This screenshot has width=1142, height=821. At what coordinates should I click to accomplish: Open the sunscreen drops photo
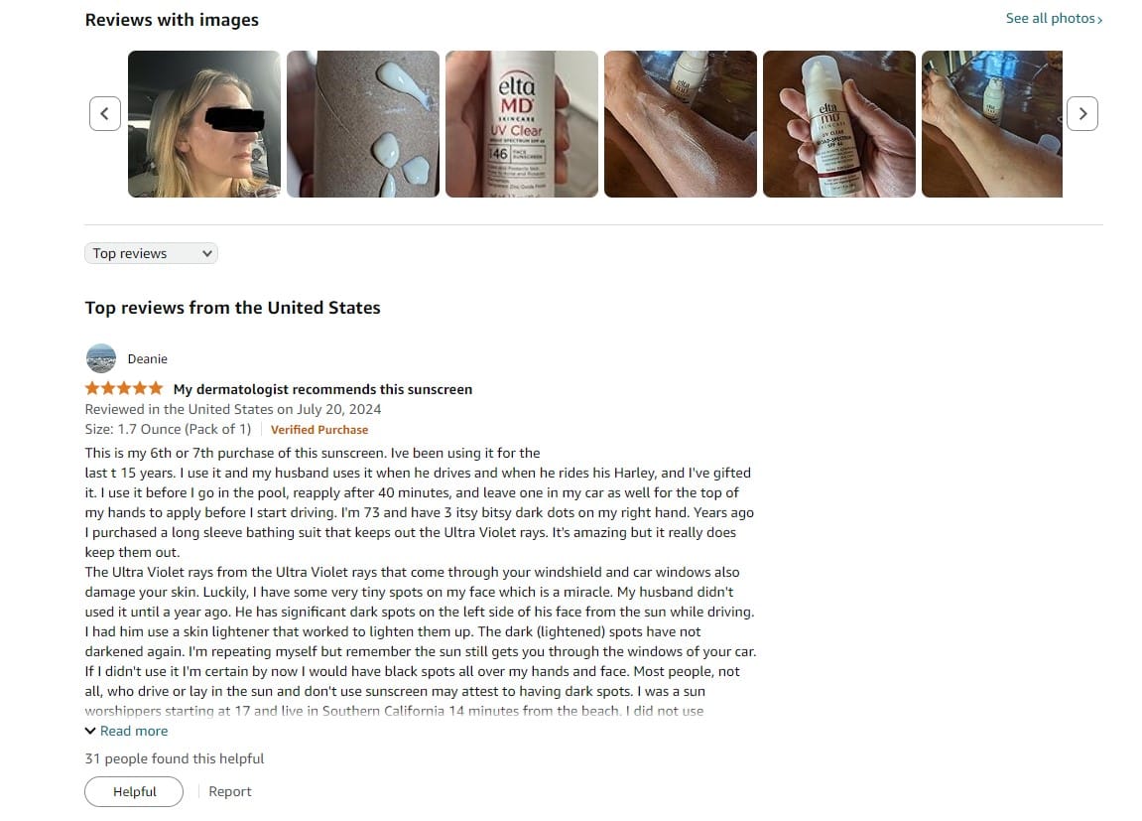(x=363, y=124)
